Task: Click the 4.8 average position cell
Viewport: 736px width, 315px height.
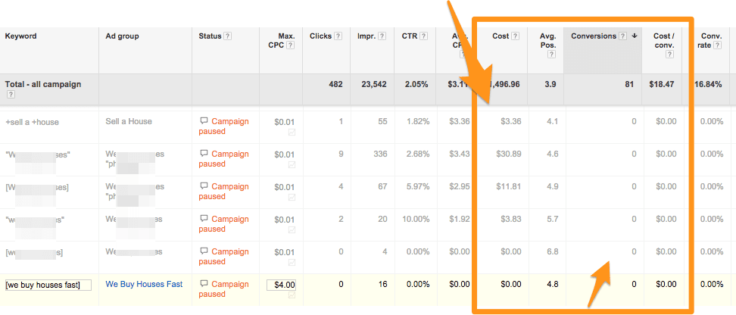Action: pyautogui.click(x=553, y=285)
